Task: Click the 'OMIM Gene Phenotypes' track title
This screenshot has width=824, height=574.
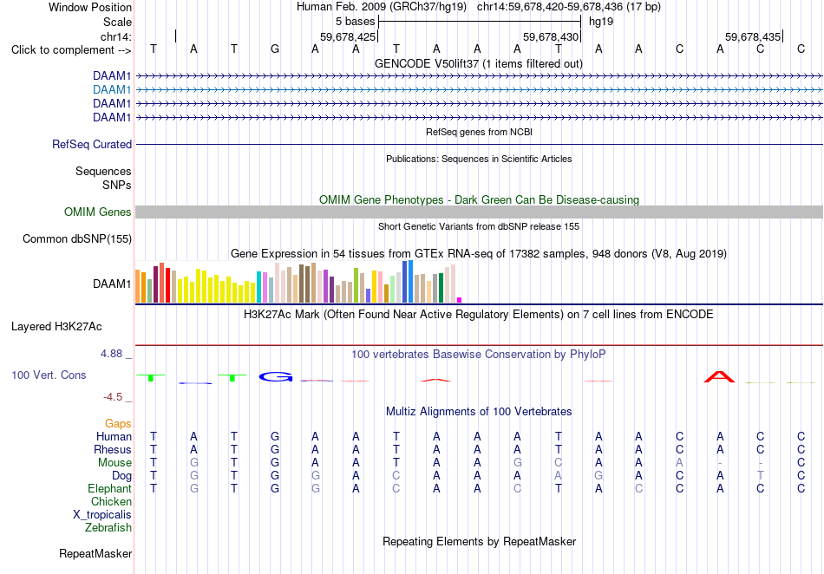Action: (x=479, y=200)
